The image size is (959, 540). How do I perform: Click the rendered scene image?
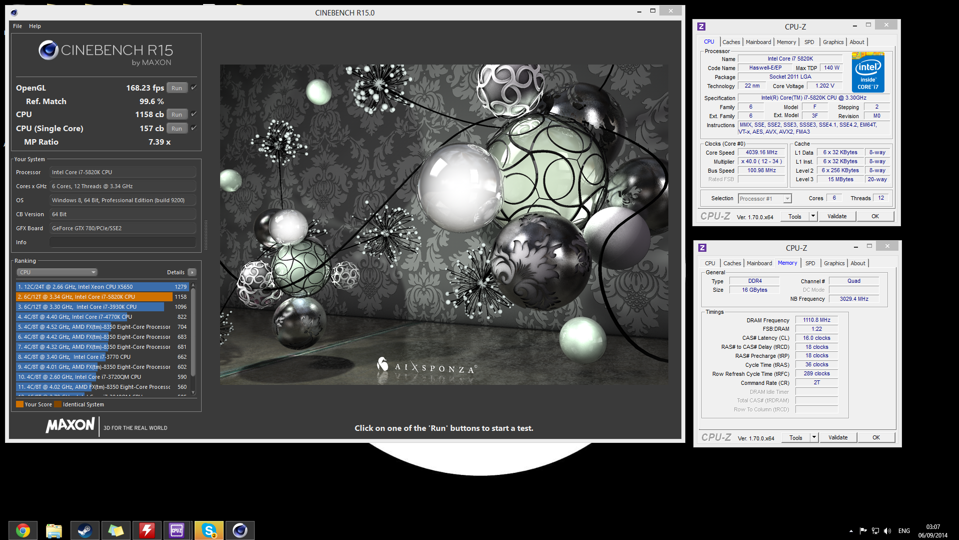click(x=444, y=224)
